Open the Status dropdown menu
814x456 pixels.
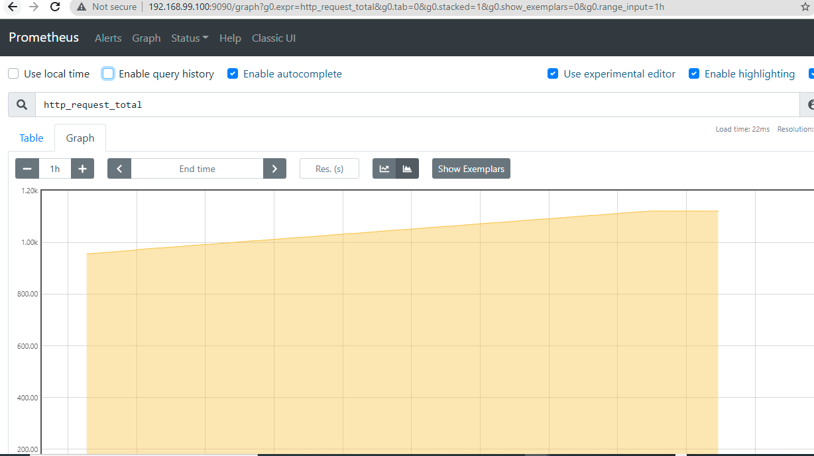click(x=189, y=38)
